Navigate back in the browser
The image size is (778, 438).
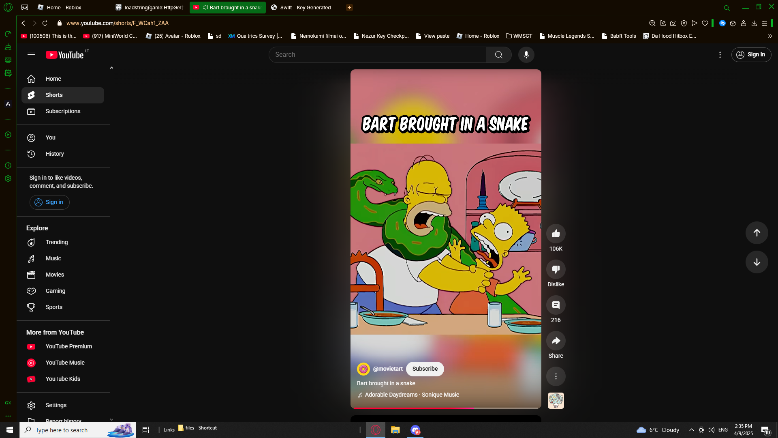24,23
